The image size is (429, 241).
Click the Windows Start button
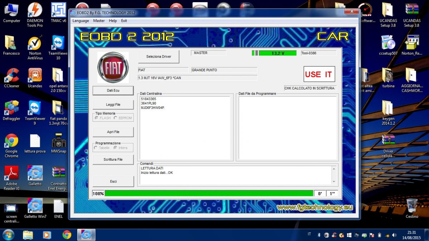8,235
